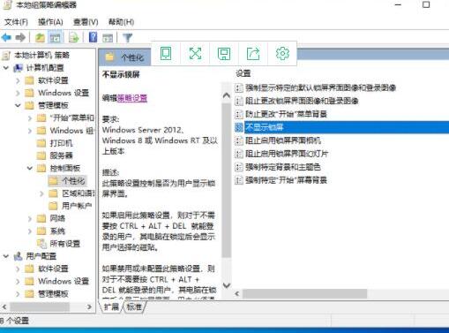Click the Up one level folder icon
This screenshot has height=333, width=449.
coord(40,38)
